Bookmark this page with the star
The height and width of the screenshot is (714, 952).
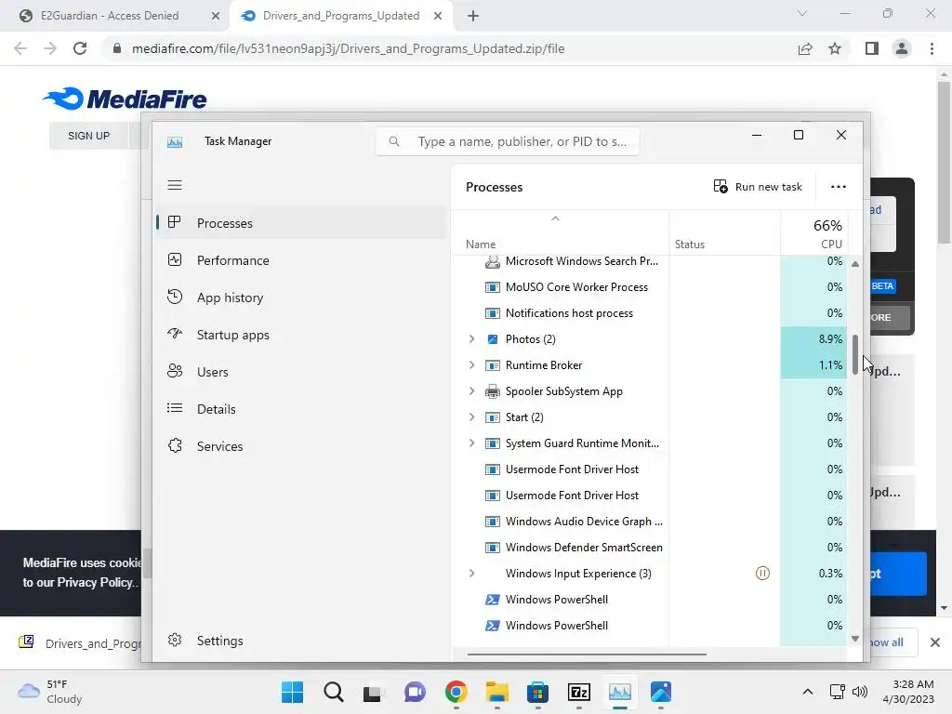tap(835, 48)
